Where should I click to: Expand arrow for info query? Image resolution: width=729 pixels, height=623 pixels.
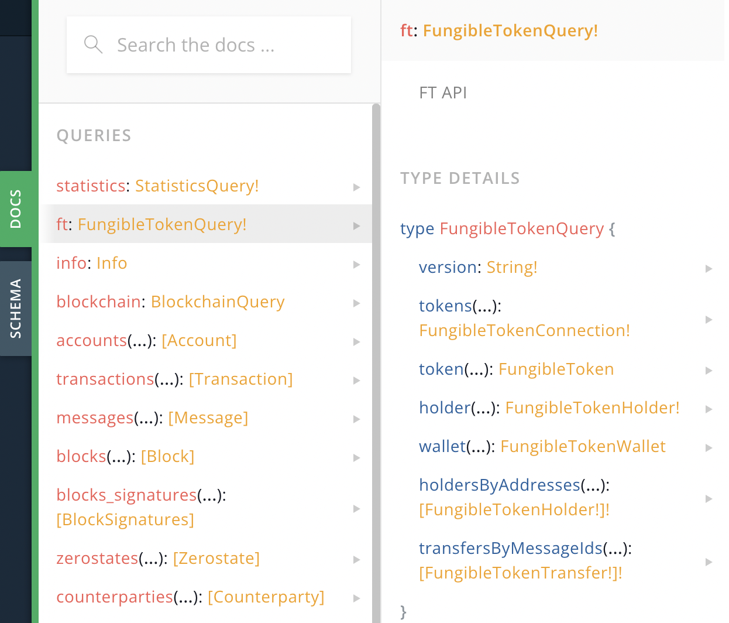(356, 264)
